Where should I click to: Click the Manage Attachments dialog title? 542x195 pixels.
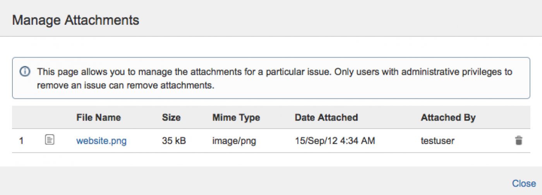(75, 20)
